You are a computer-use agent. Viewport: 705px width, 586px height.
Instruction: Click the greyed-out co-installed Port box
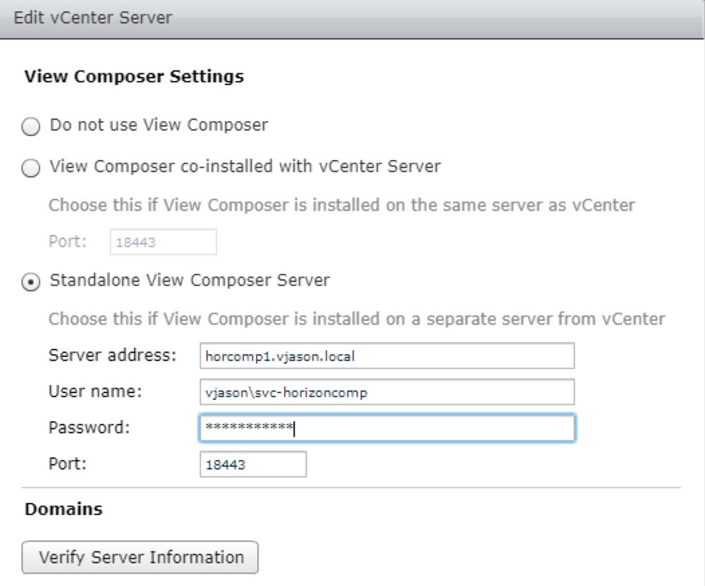(x=163, y=242)
